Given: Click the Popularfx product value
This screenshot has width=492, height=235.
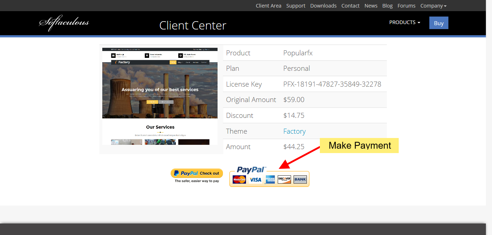Looking at the screenshot, I should click(x=298, y=53).
